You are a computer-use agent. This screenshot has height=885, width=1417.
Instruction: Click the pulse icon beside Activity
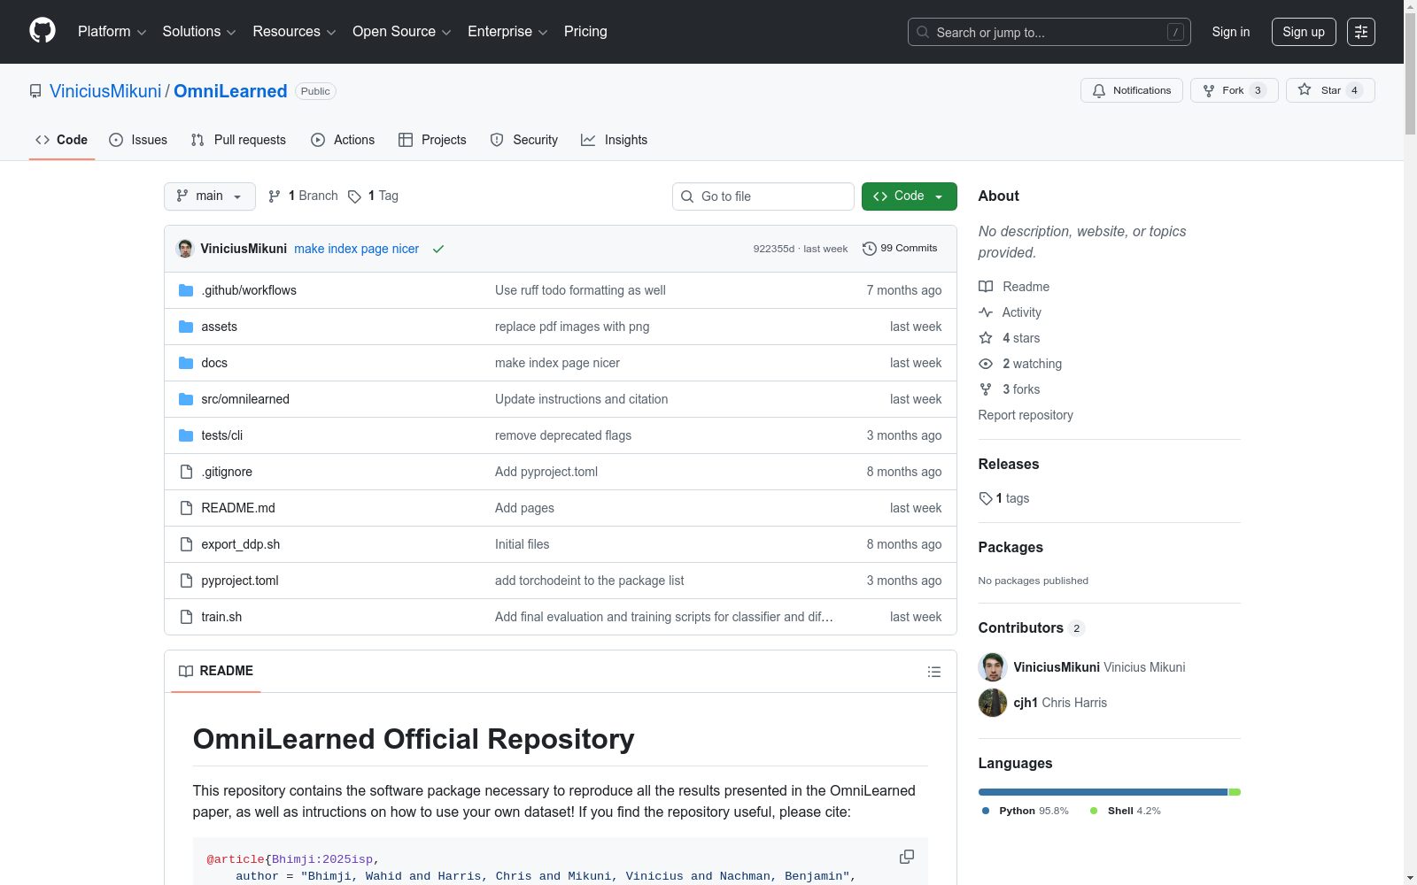(x=986, y=312)
